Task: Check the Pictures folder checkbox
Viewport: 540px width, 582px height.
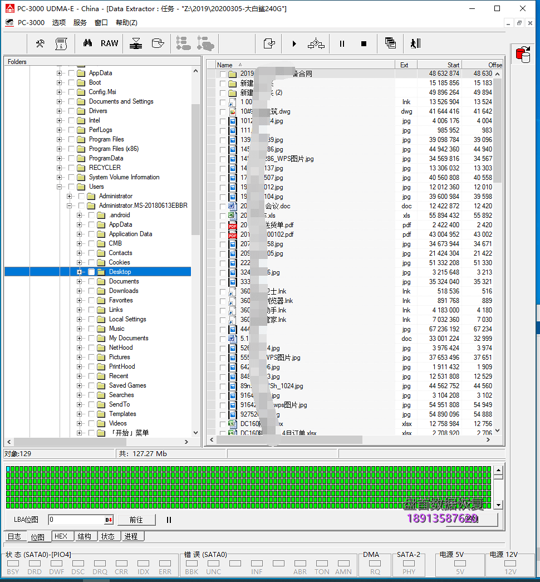Action: tap(91, 357)
